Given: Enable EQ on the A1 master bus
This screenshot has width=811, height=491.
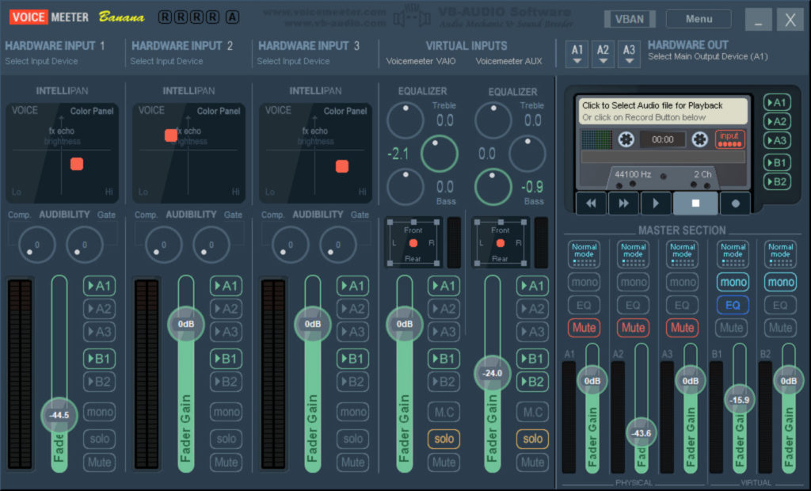Looking at the screenshot, I should pos(584,305).
